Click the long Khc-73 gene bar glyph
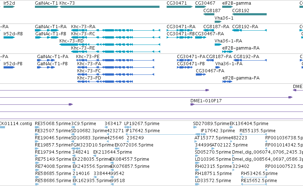 110,7
